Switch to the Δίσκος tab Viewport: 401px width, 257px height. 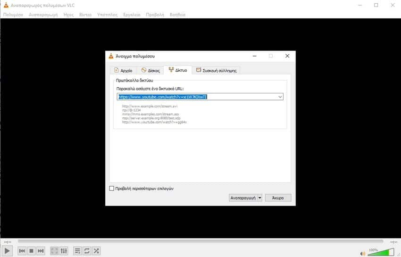click(x=150, y=70)
